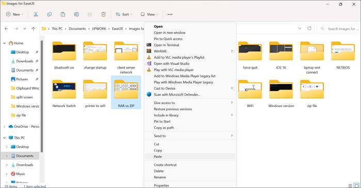Viewport: 361px width, 188px height.
Task: Go up one folder level arrow
Action: point(34,29)
